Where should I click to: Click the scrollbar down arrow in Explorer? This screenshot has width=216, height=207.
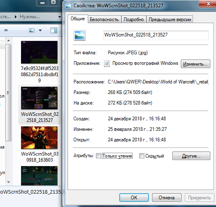[x=8, y=182]
